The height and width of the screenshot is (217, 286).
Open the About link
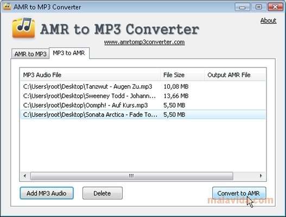pyautogui.click(x=268, y=21)
